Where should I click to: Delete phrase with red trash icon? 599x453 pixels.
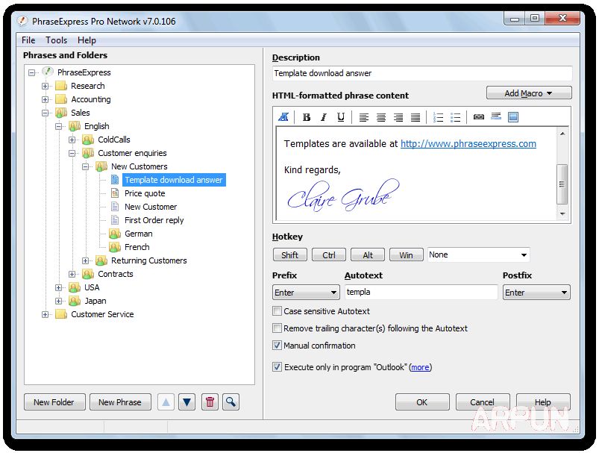(x=210, y=402)
